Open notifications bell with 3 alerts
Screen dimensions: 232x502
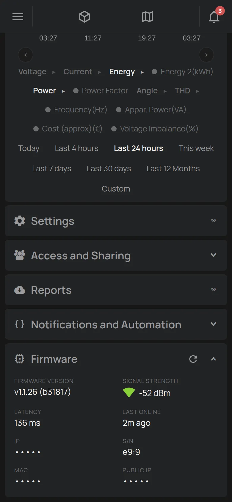click(x=214, y=17)
